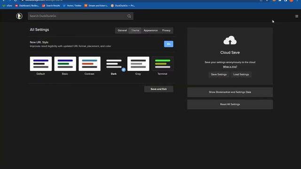The height and width of the screenshot is (169, 301).
Task: Click Show Bookmarklet and Settings Data
Action: click(230, 92)
